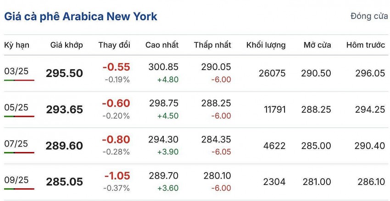The width and height of the screenshot is (390, 201).
Task: Select the 05/25 contract row
Action: [16, 107]
